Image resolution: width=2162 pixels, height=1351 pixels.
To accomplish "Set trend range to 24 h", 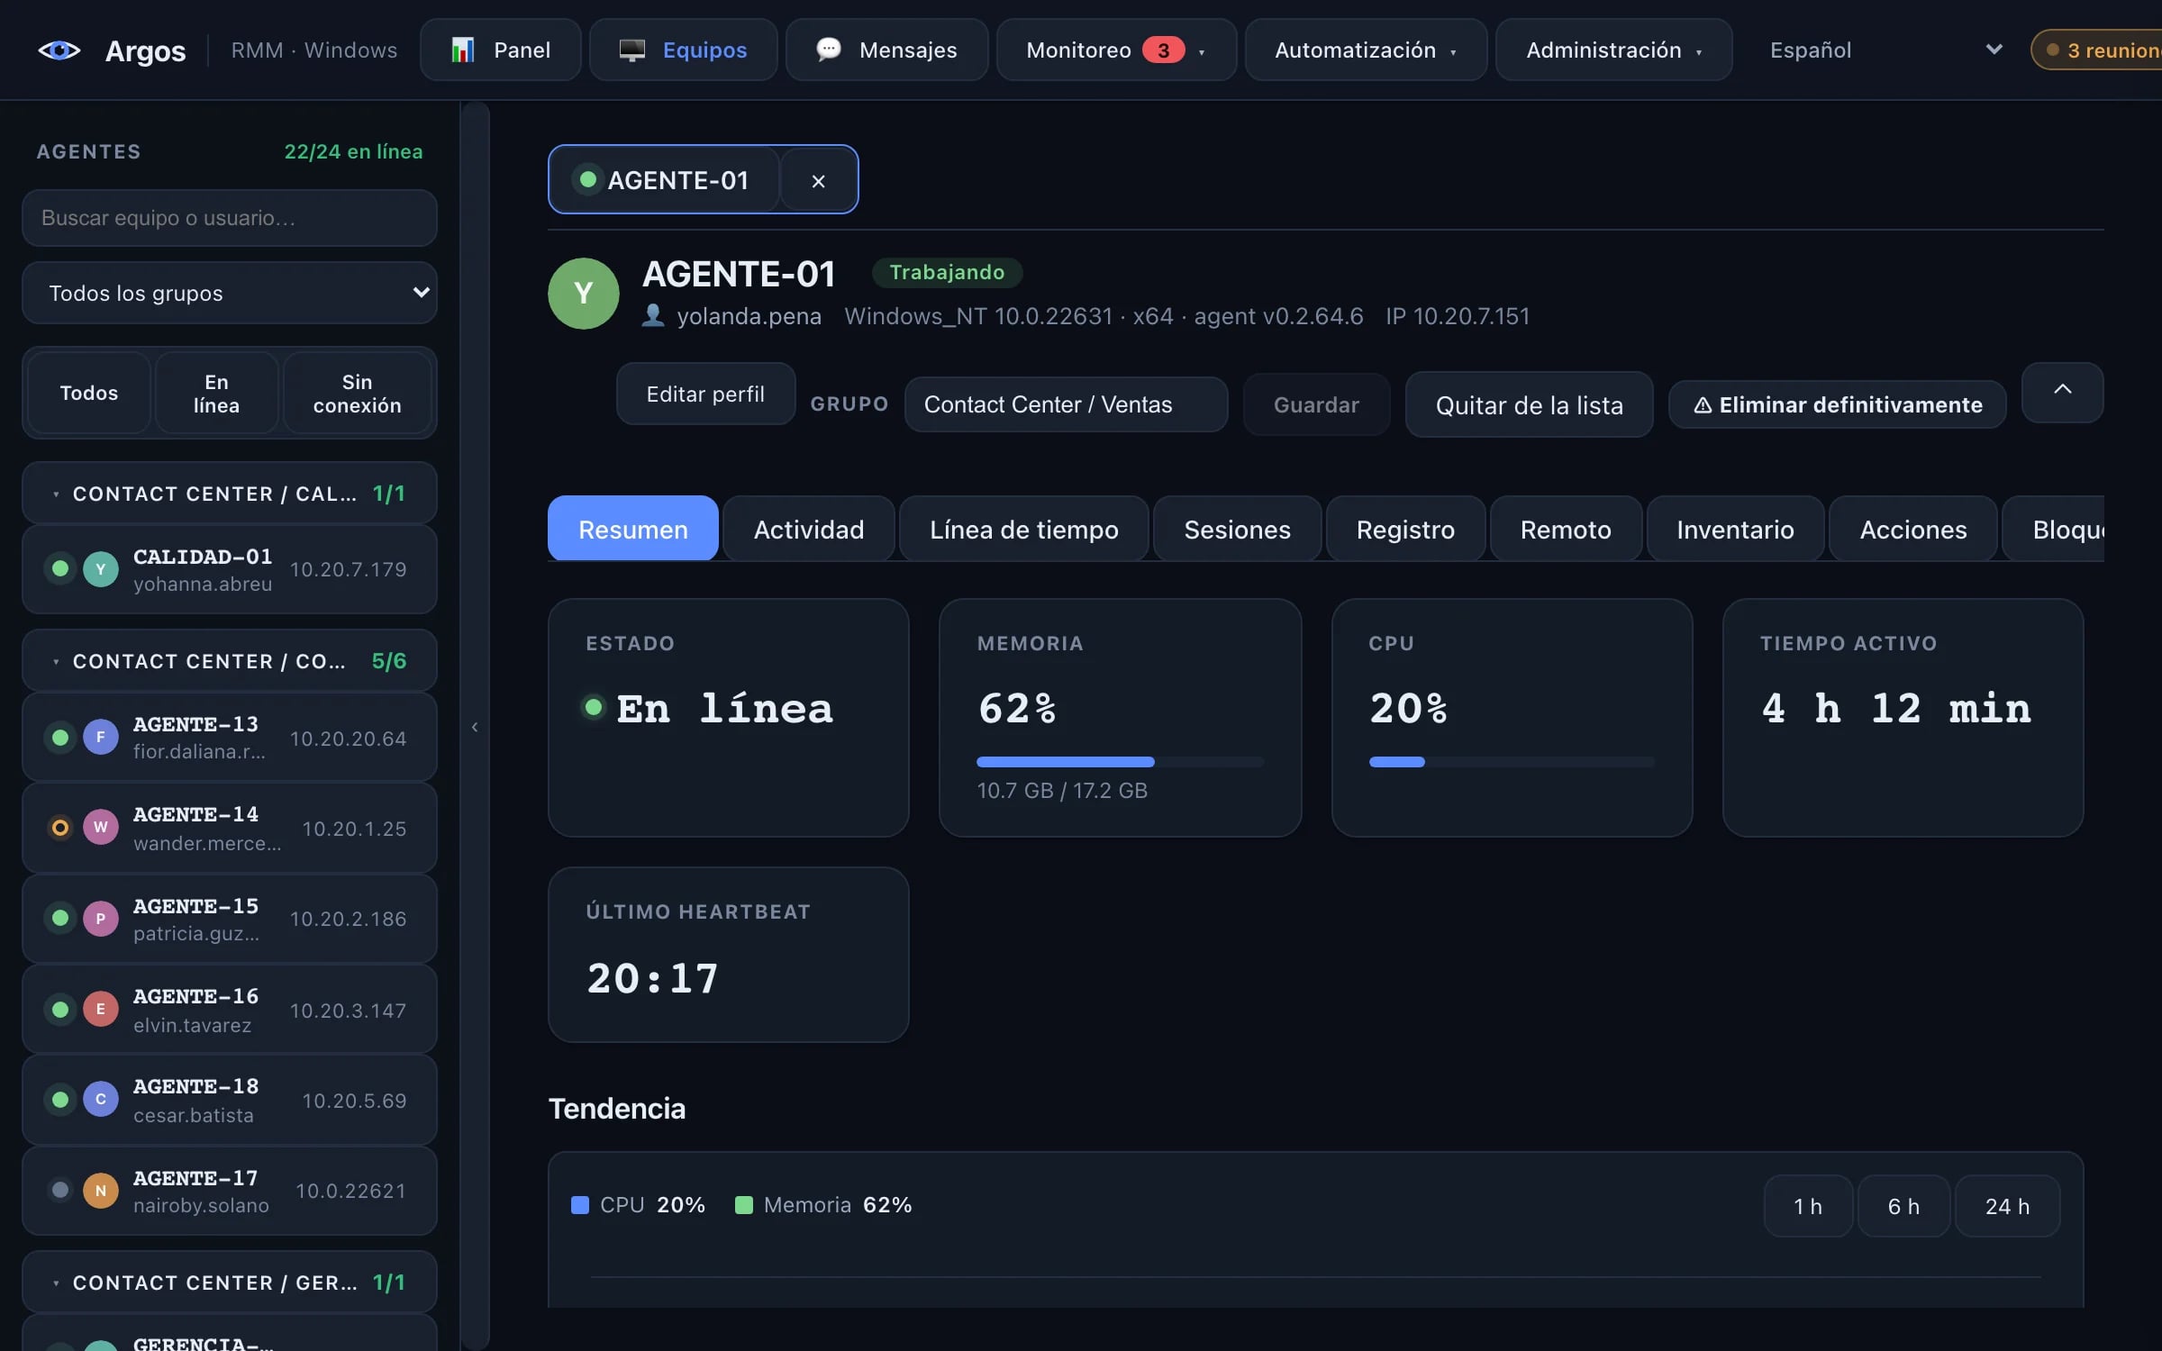I will [x=2007, y=1206].
